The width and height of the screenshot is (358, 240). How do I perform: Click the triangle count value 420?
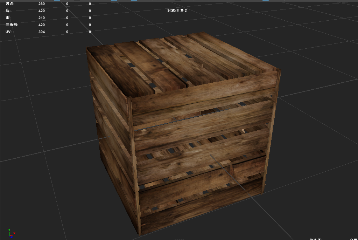point(42,25)
